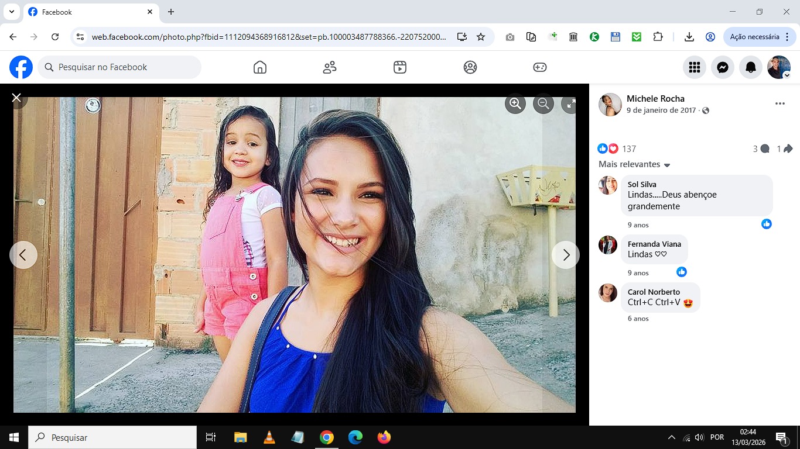Go to Facebook home icon
Image resolution: width=800 pixels, height=449 pixels.
coord(260,67)
